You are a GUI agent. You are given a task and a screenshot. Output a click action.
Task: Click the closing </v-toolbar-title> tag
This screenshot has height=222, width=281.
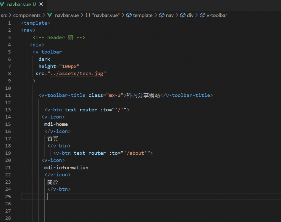pyautogui.click(x=187, y=95)
